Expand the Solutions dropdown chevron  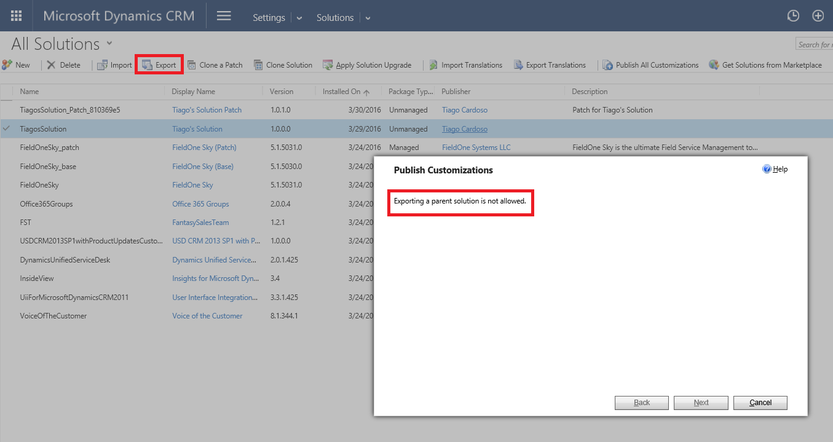pos(368,18)
